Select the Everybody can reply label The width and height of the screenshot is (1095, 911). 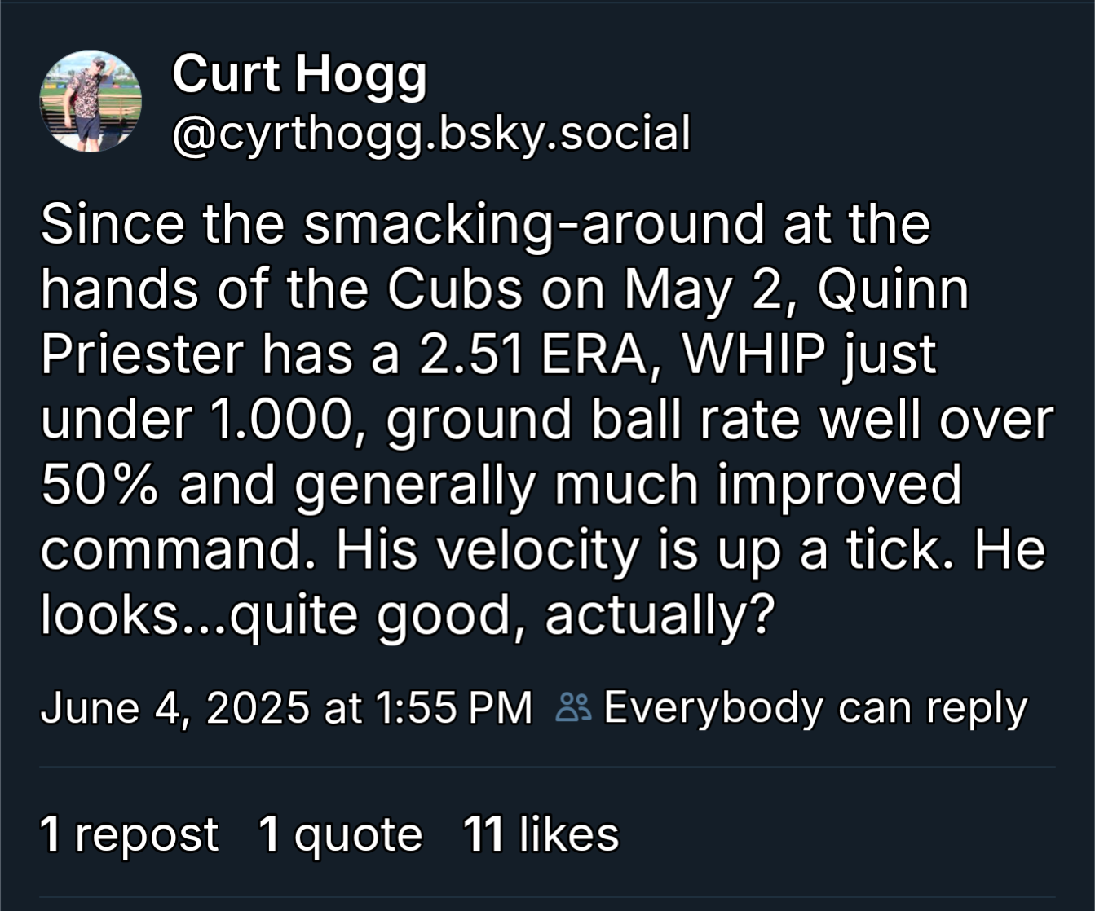point(815,707)
